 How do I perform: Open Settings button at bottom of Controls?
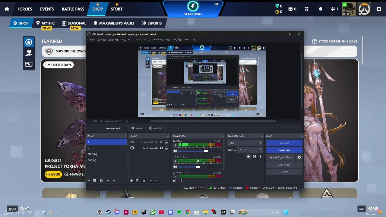tap(284, 172)
